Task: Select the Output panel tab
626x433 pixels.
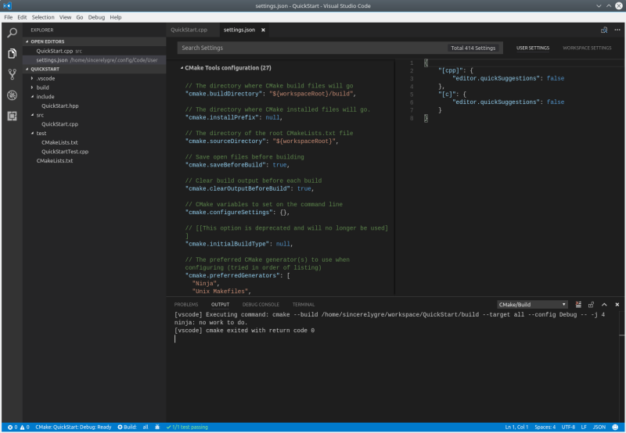Action: (x=220, y=305)
